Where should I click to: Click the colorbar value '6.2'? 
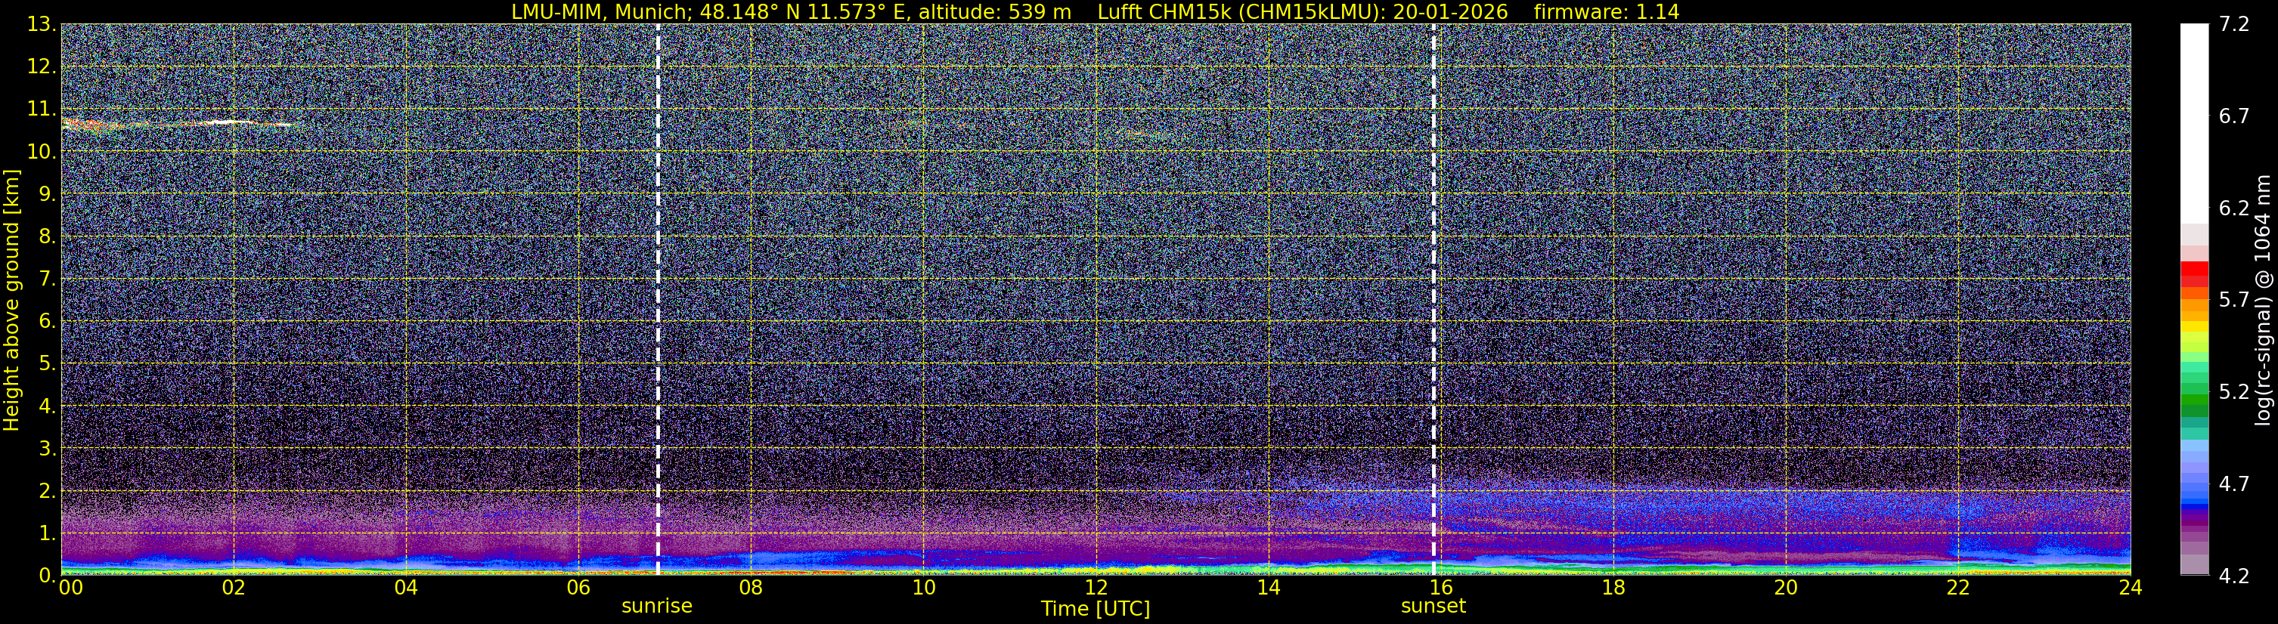click(x=2234, y=209)
